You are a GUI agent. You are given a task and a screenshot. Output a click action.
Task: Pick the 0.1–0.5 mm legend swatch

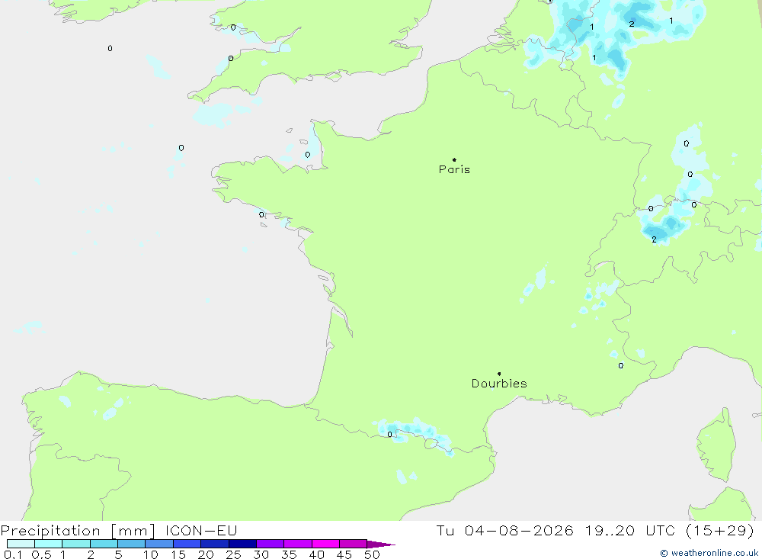pyautogui.click(x=21, y=544)
